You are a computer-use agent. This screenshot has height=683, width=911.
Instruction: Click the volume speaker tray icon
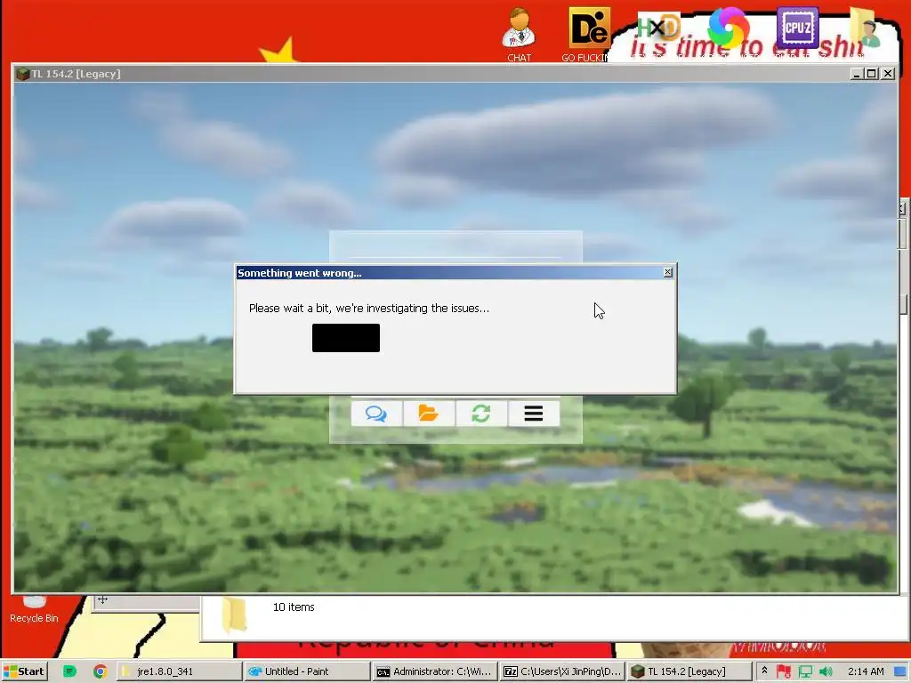click(x=826, y=671)
